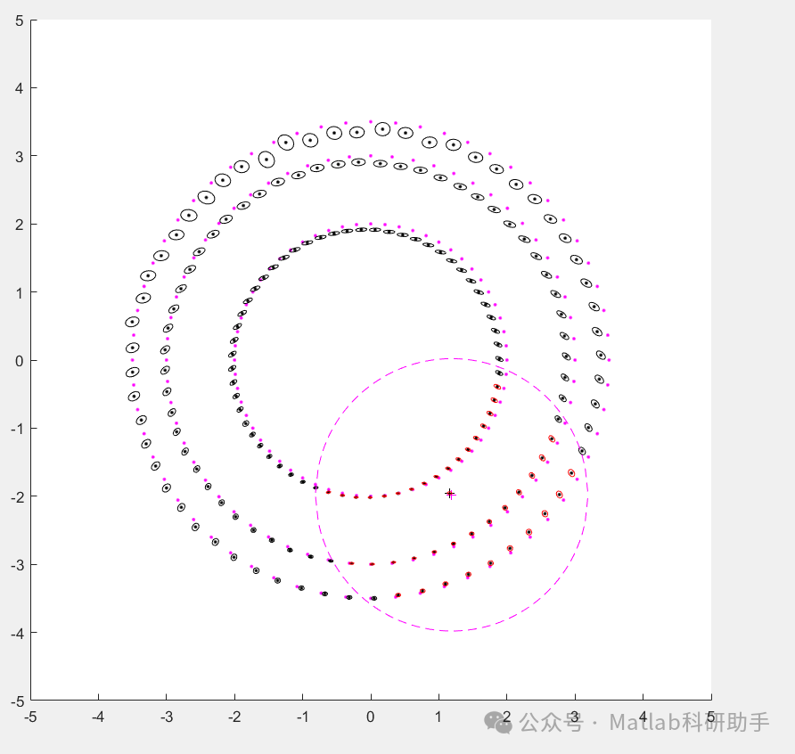Click the y-axis tick label 0

20,361
